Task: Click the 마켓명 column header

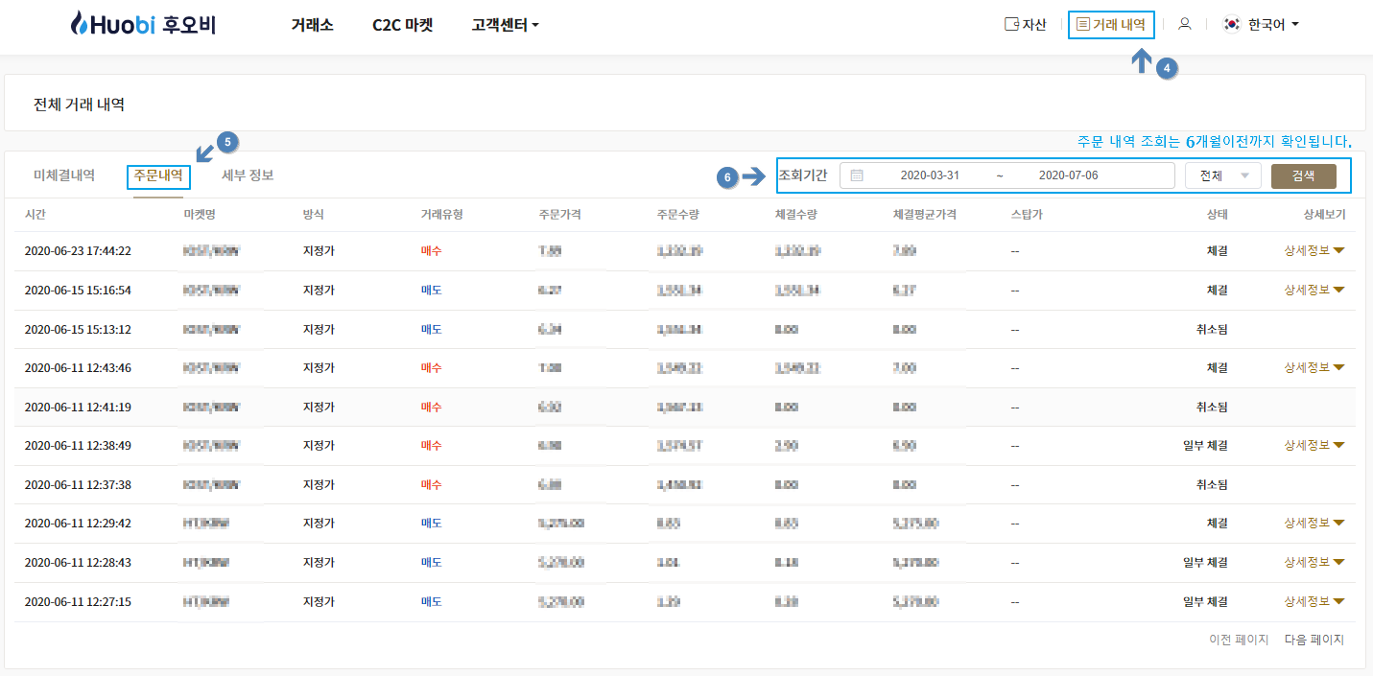Action: [199, 214]
